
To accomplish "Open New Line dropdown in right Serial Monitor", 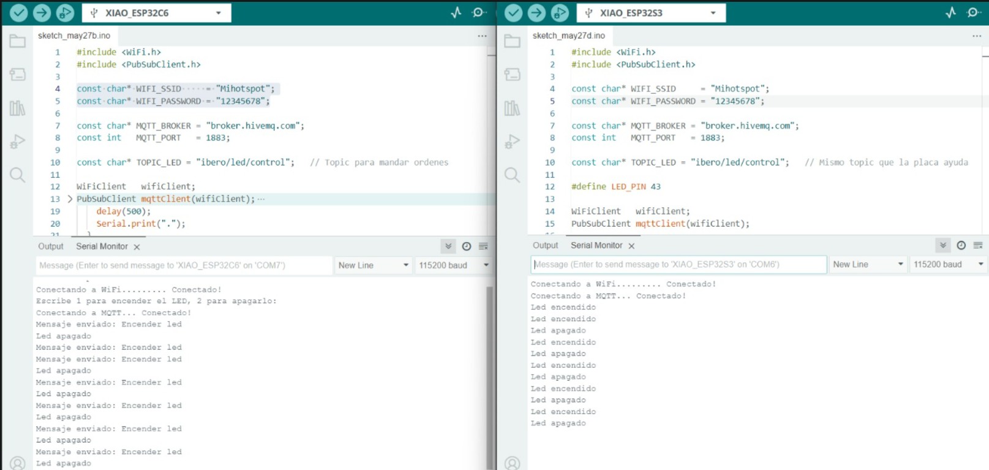I will point(868,264).
